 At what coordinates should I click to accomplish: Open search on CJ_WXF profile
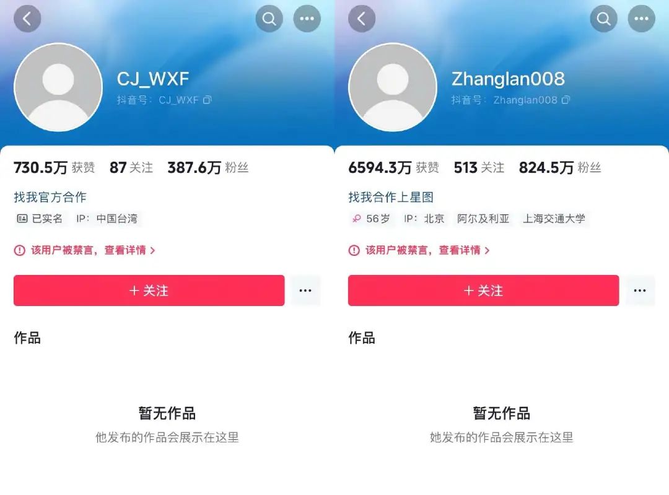pos(269,19)
